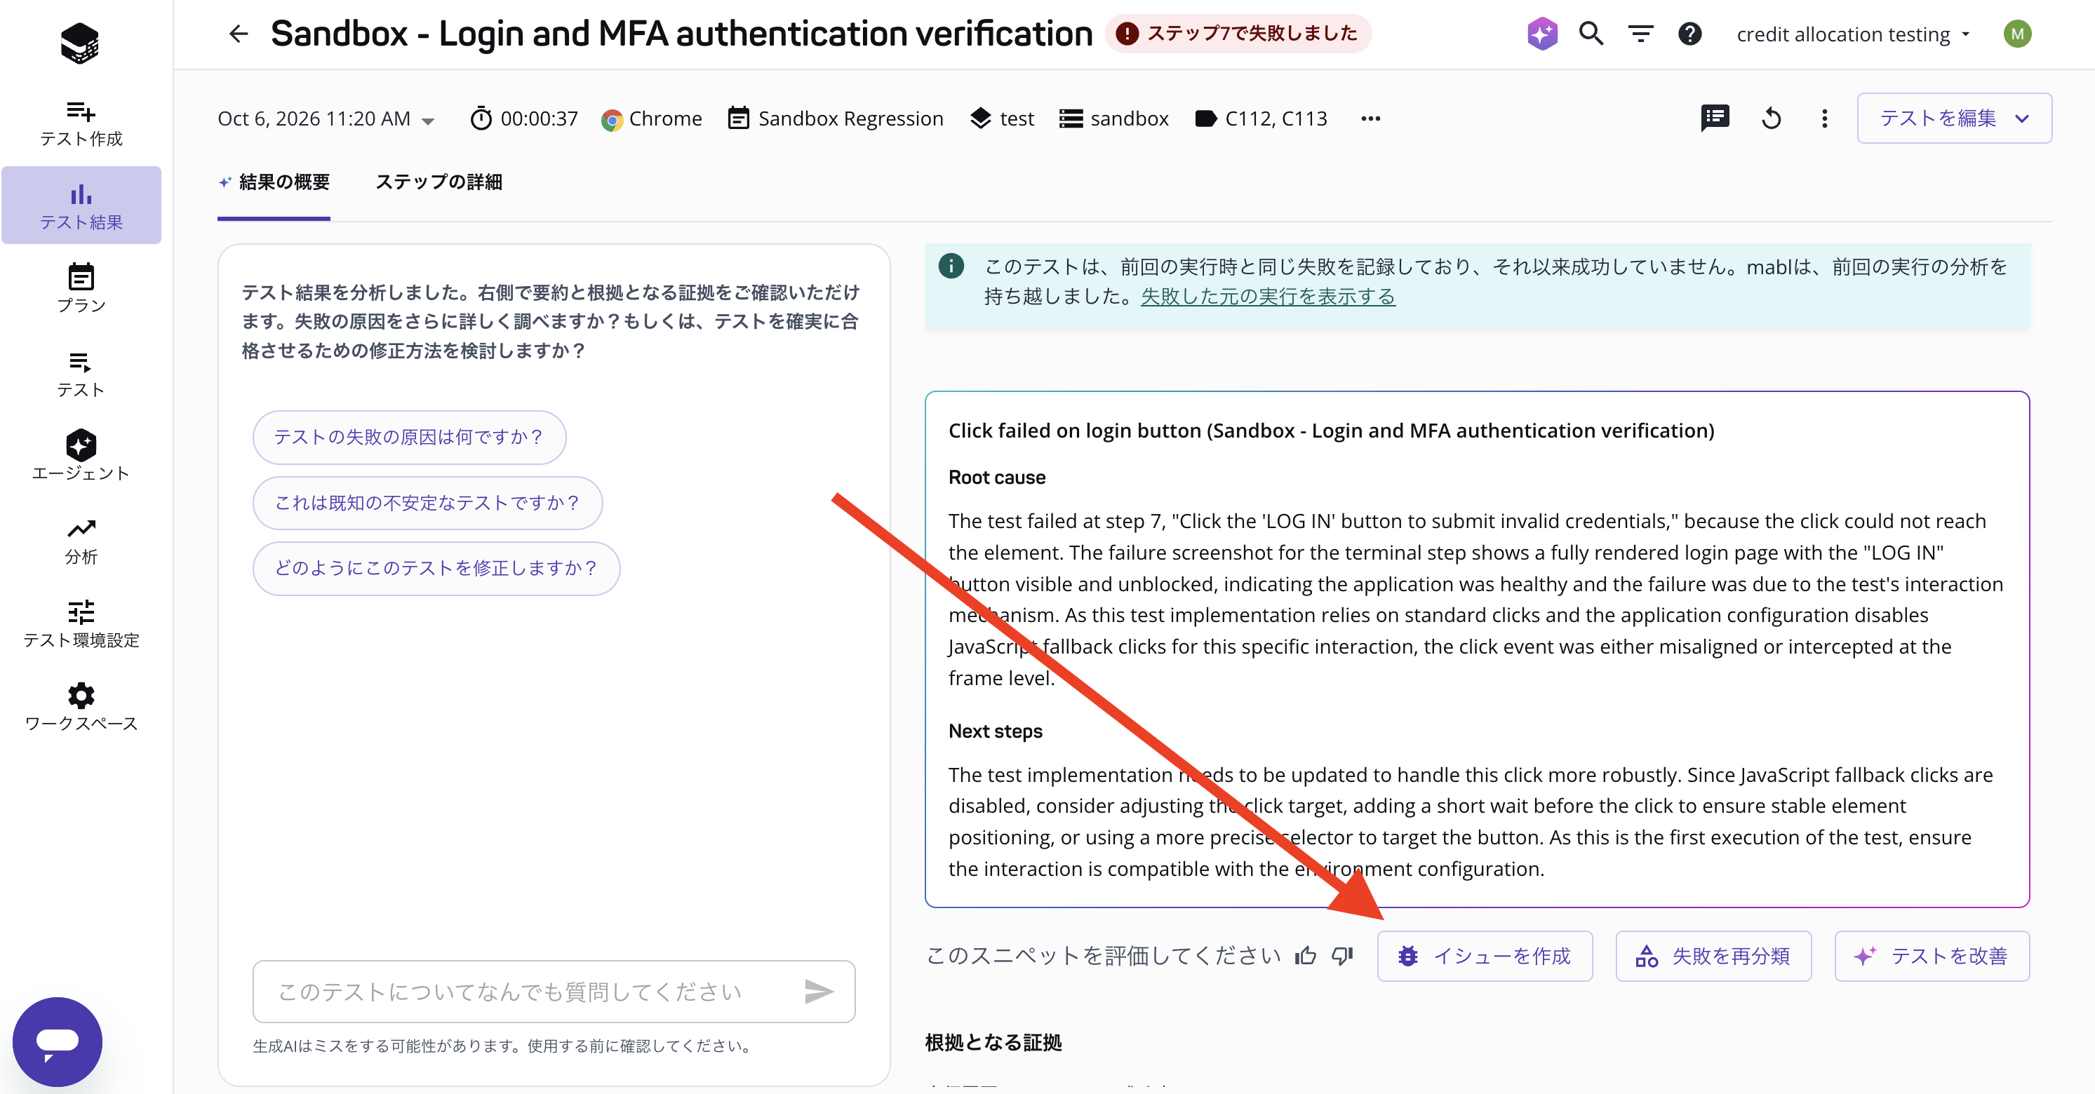Rate the snippet with thumbs down
Viewport: 2095px width, 1094px height.
coord(1342,956)
